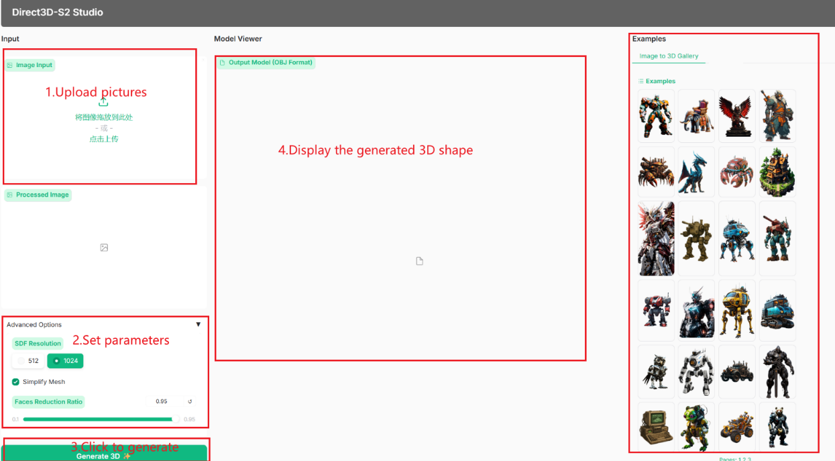835x461 pixels.
Task: Collapse the Advanced Options section
Action: 198,325
